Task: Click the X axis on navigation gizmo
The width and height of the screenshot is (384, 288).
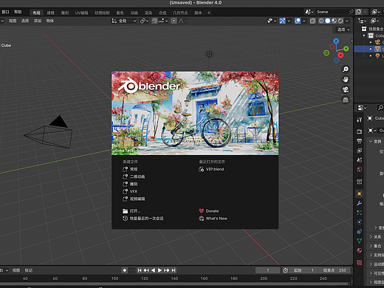Action: pos(340,55)
